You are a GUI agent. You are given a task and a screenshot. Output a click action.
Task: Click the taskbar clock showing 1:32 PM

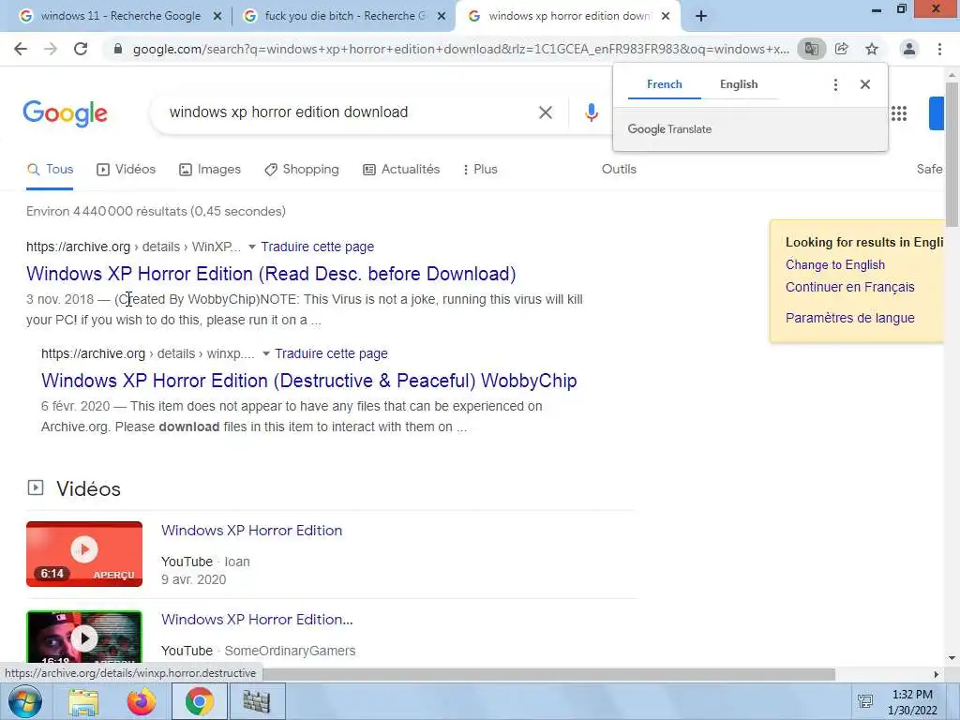(912, 702)
